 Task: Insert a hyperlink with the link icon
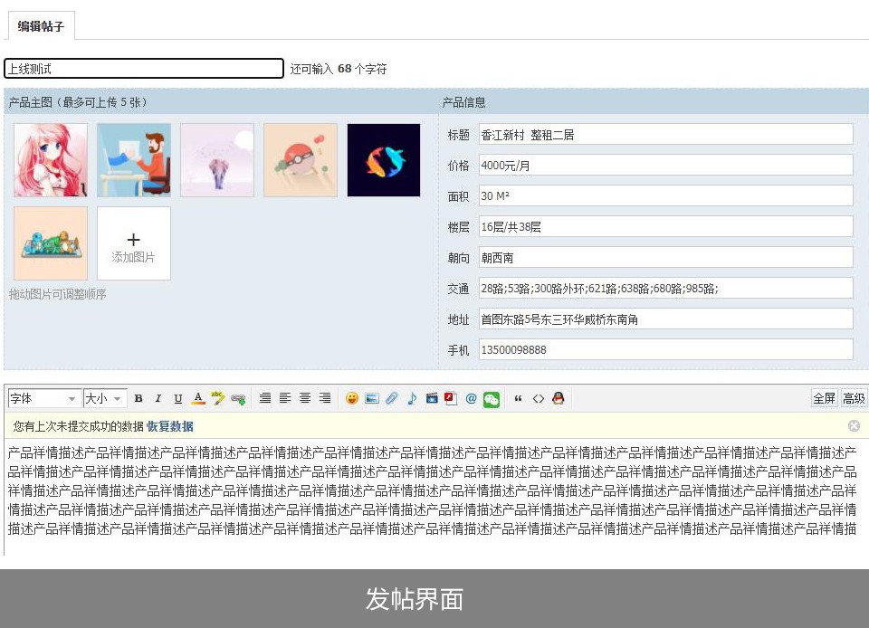pyautogui.click(x=238, y=399)
